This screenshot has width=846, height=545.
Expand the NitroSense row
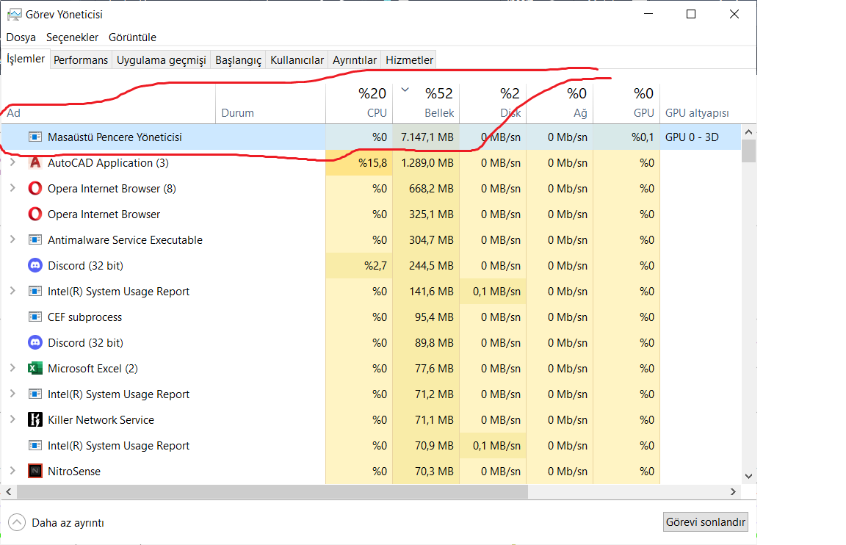[12, 471]
